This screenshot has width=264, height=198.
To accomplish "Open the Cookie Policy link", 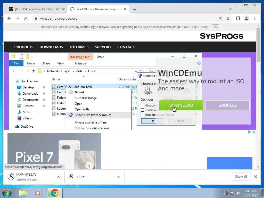I will pos(199,27).
